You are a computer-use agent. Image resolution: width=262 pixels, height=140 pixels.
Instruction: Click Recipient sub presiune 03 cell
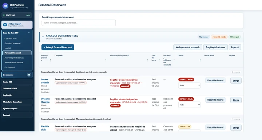tap(168, 103)
